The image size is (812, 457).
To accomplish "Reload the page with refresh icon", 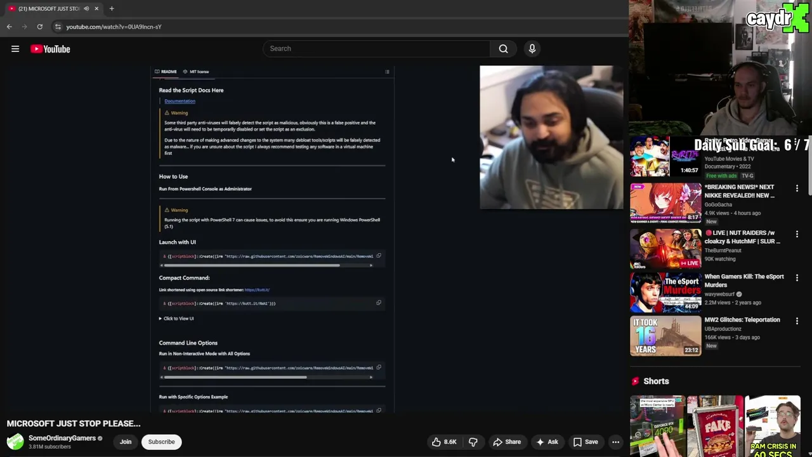I will pos(39,27).
